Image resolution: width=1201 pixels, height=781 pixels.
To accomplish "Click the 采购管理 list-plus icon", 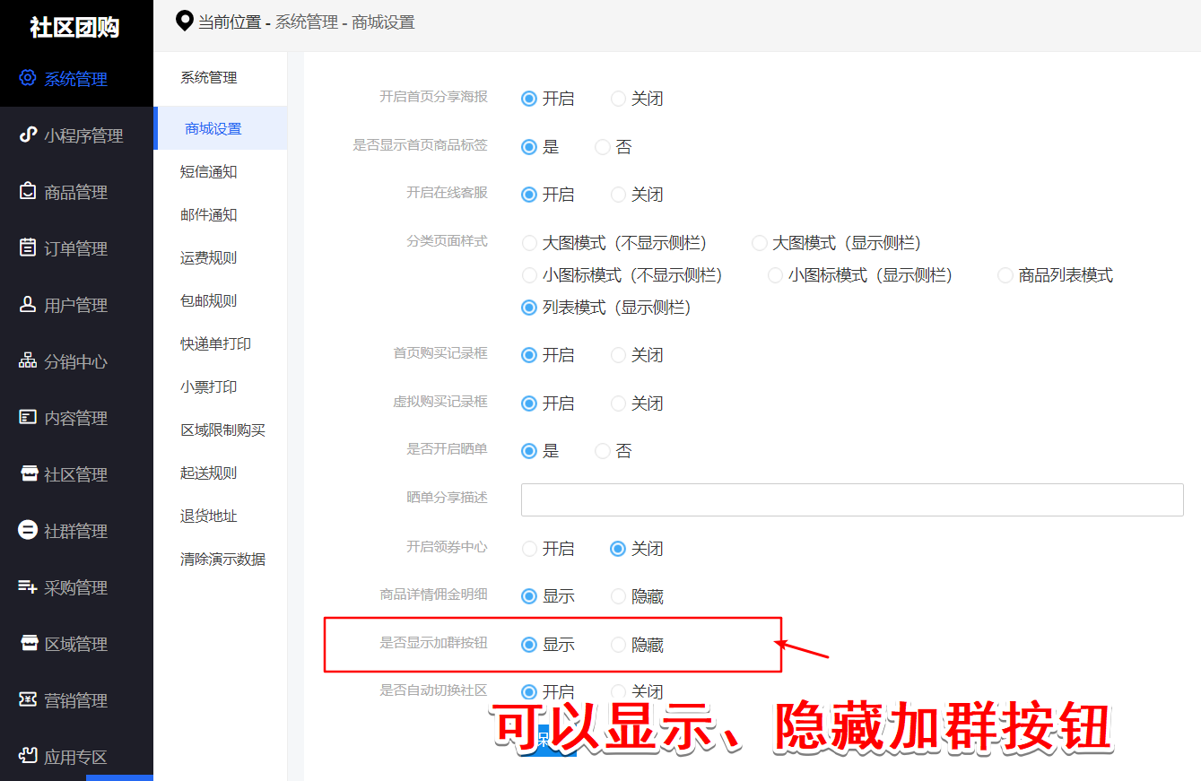I will pos(28,586).
